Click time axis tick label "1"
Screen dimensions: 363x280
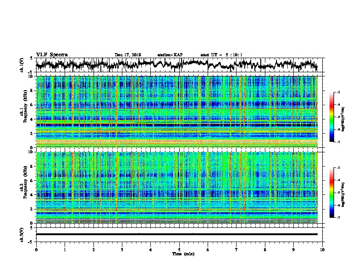[x=65, y=250]
